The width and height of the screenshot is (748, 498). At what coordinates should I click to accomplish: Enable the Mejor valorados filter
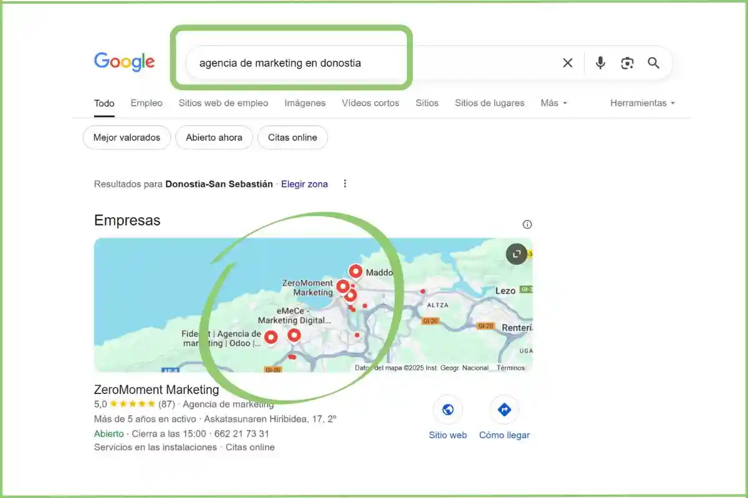coord(127,137)
